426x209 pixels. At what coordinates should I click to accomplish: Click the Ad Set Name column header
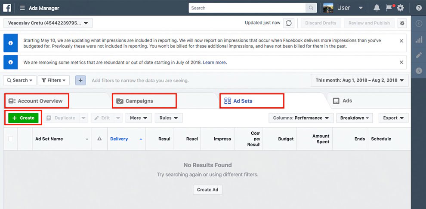coord(62,139)
